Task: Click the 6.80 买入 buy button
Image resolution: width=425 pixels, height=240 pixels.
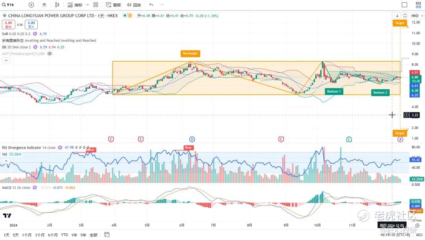Action: 31,24
